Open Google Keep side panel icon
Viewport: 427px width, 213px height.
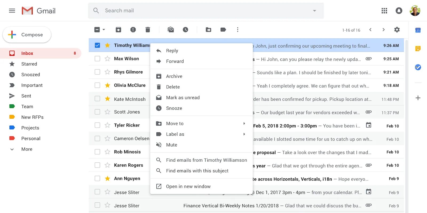point(418,48)
